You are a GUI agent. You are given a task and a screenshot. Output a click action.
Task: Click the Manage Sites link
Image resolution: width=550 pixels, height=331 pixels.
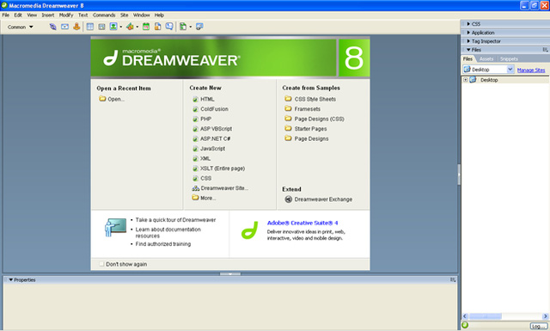coord(531,70)
